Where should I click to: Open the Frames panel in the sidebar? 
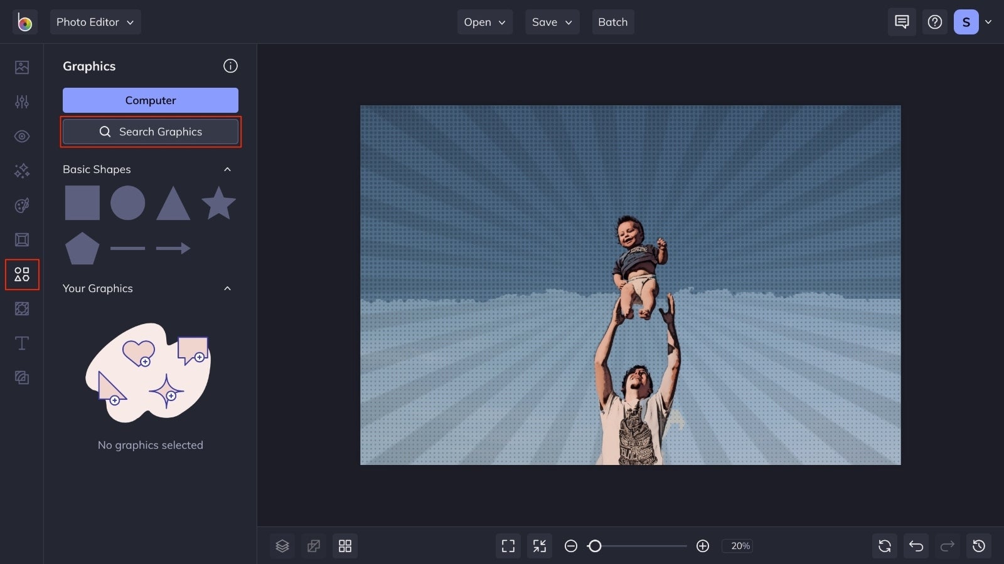[x=21, y=239]
